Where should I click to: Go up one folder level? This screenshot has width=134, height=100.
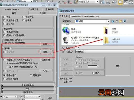coord(117,21)
